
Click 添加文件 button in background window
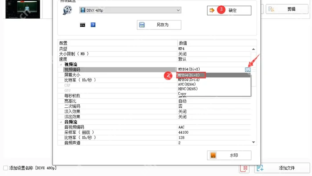(282, 168)
